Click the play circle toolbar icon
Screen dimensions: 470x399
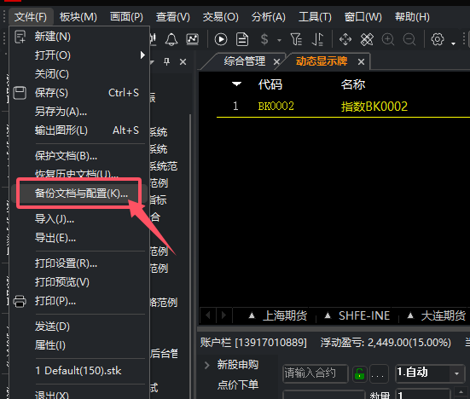tap(221, 39)
